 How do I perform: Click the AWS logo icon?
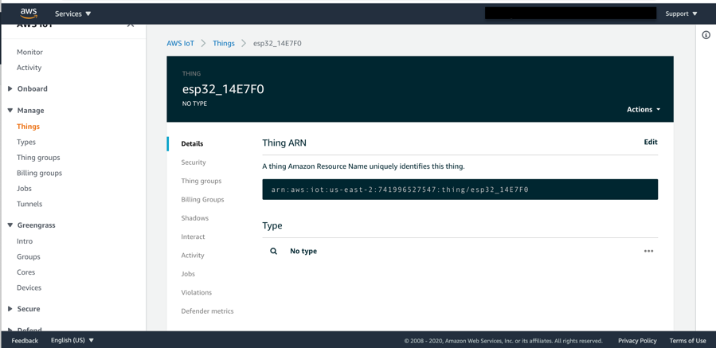(x=29, y=14)
